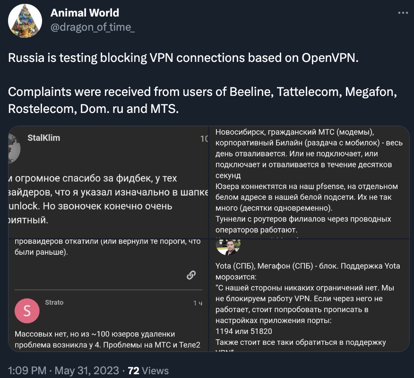Screen dimensions: 414x378
Task: Open the Animal World display name
Action: tap(85, 13)
